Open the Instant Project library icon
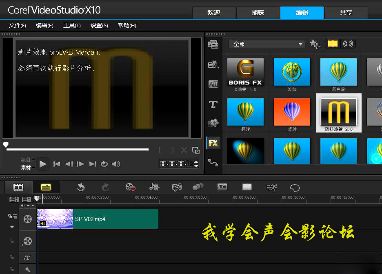382x274 pixels. click(213, 64)
